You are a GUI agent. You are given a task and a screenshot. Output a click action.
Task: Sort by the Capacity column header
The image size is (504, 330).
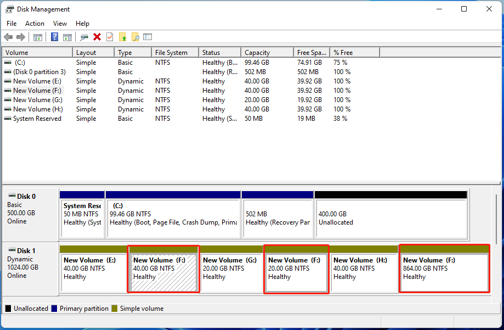tap(267, 53)
